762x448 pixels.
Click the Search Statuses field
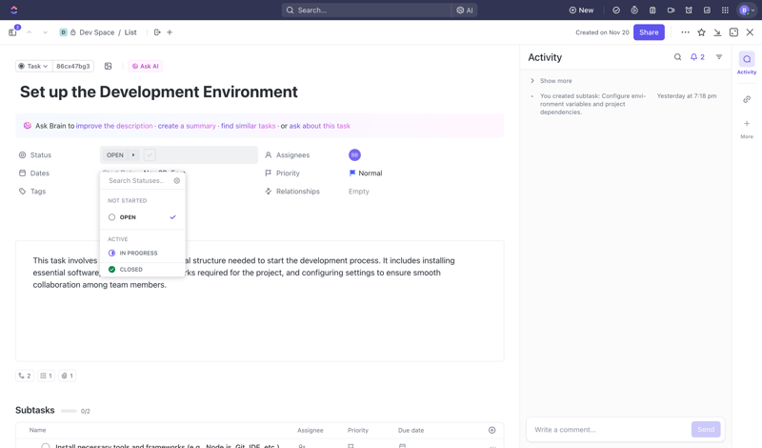pos(136,180)
